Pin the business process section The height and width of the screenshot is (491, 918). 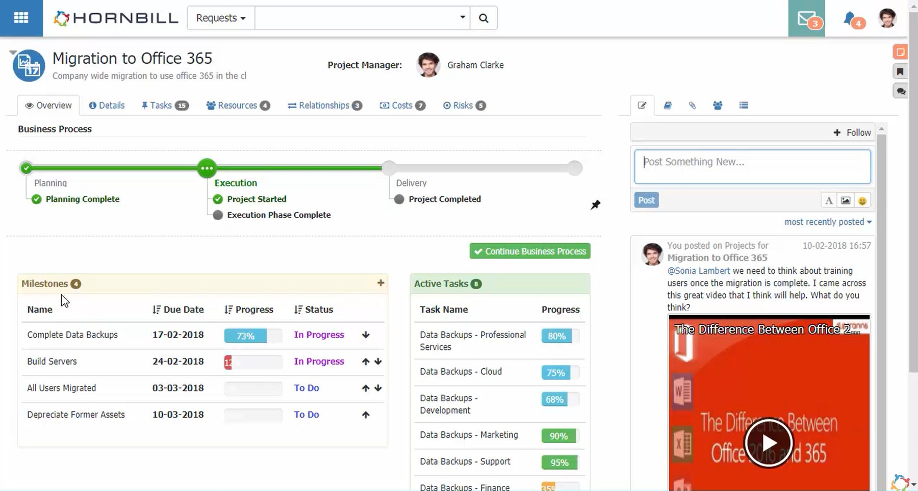(595, 204)
